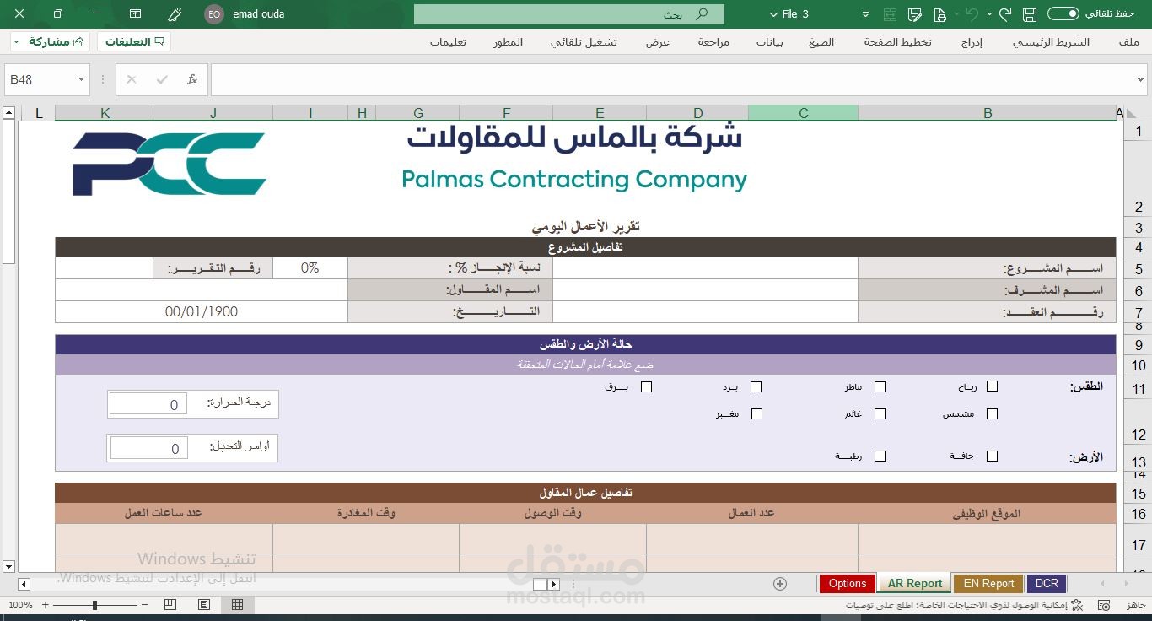Check the غائم weather checkbox
Viewport: 1152px width, 621px height.
point(880,413)
